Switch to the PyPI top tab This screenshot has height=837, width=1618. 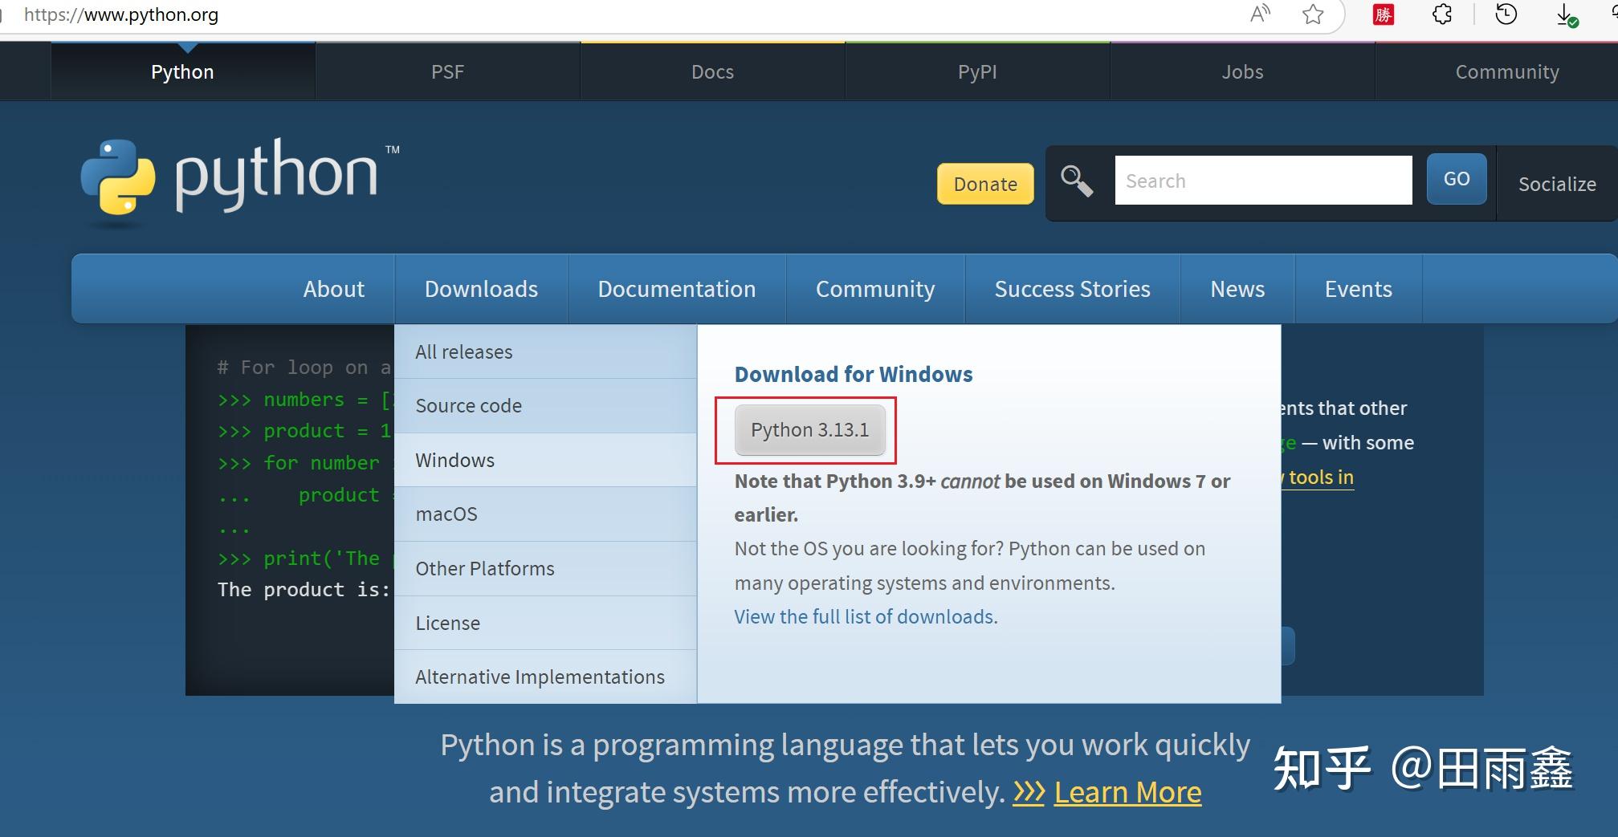tap(977, 71)
